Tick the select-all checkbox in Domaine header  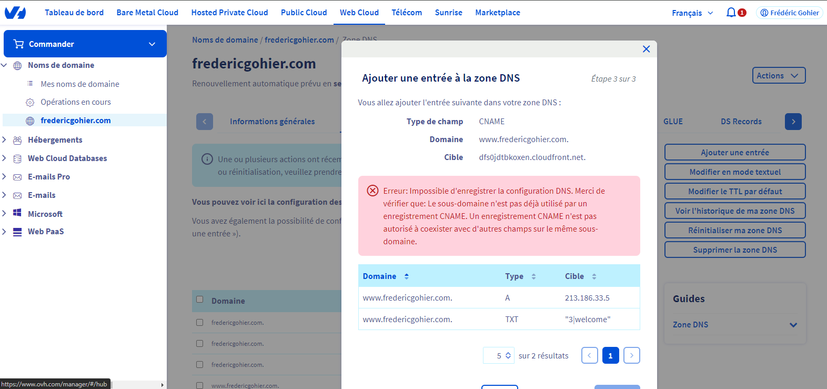(x=200, y=300)
